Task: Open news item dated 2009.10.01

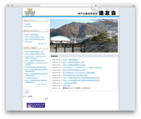Action: (x=70, y=83)
